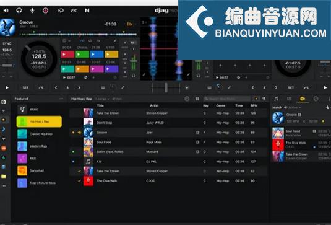331x225 pixels.
Task: Switch to the clock history tab in right panel
Action: (316, 99)
